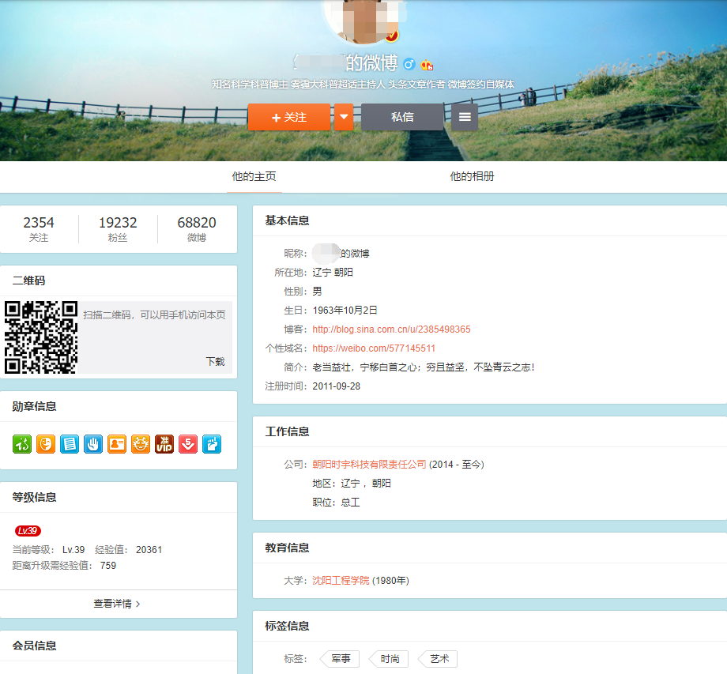Viewport: 727px width, 674px height.
Task: Click the red Lv.39 level badge
Action: [x=28, y=531]
